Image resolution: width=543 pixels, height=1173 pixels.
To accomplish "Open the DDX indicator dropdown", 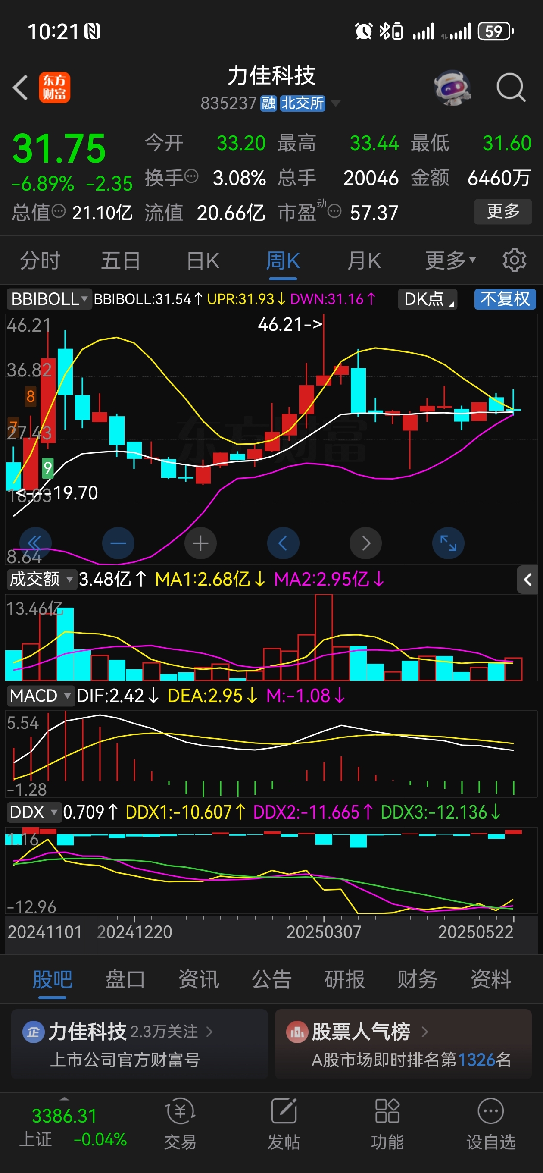I will pos(34,812).
